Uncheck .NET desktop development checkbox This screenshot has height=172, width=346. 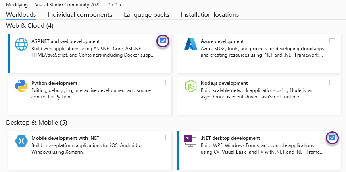[332, 138]
